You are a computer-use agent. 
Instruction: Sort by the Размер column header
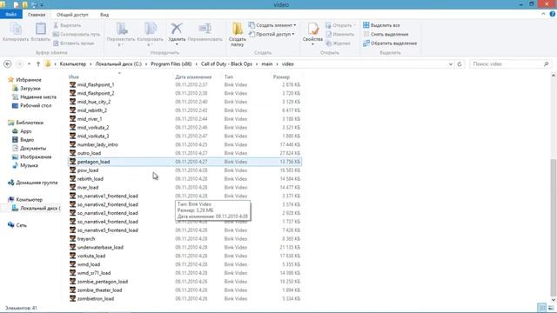coord(281,77)
